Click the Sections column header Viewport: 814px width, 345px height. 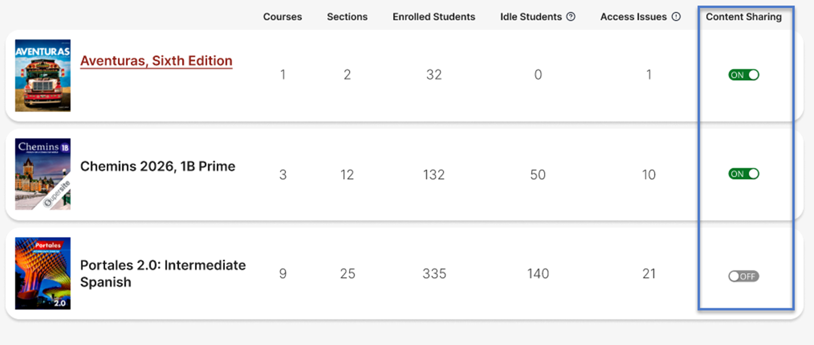click(x=347, y=16)
